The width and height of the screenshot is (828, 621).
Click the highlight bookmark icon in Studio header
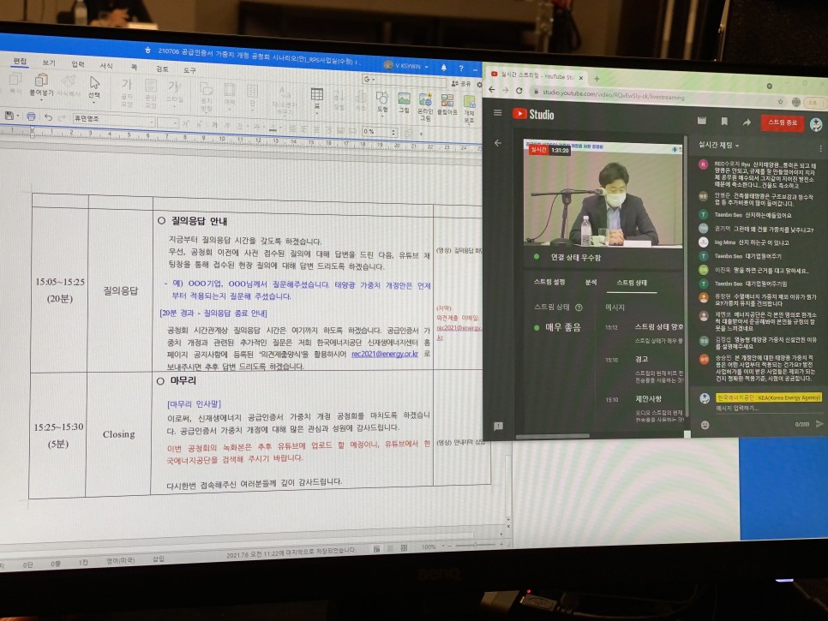click(724, 122)
